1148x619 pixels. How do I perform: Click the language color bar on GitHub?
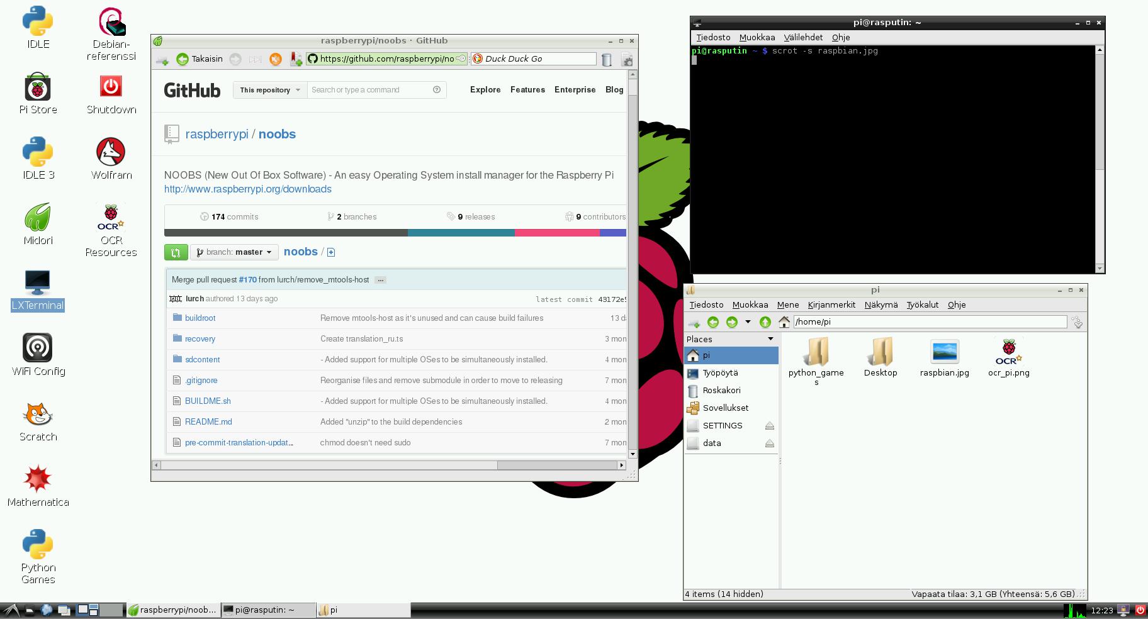395,233
